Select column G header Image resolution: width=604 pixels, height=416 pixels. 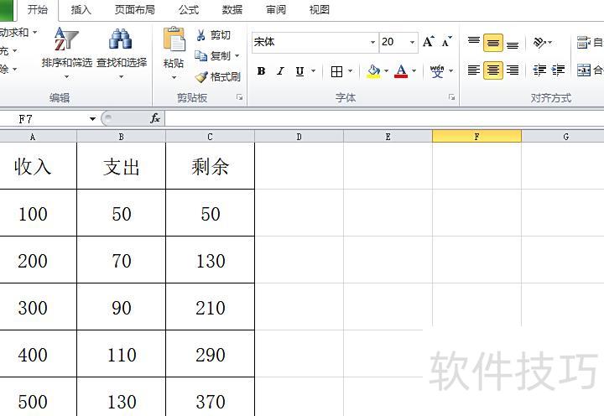click(x=563, y=137)
